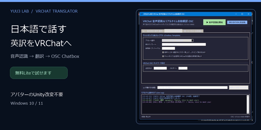Click the OSC: 127.0.0.1:9000 待機中 status text

tap(240, 117)
